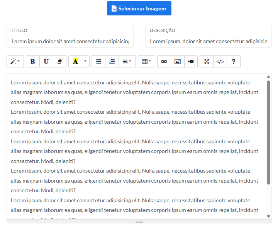Click the Selecionar Imagem button
This screenshot has width=278, height=225.
tap(139, 8)
